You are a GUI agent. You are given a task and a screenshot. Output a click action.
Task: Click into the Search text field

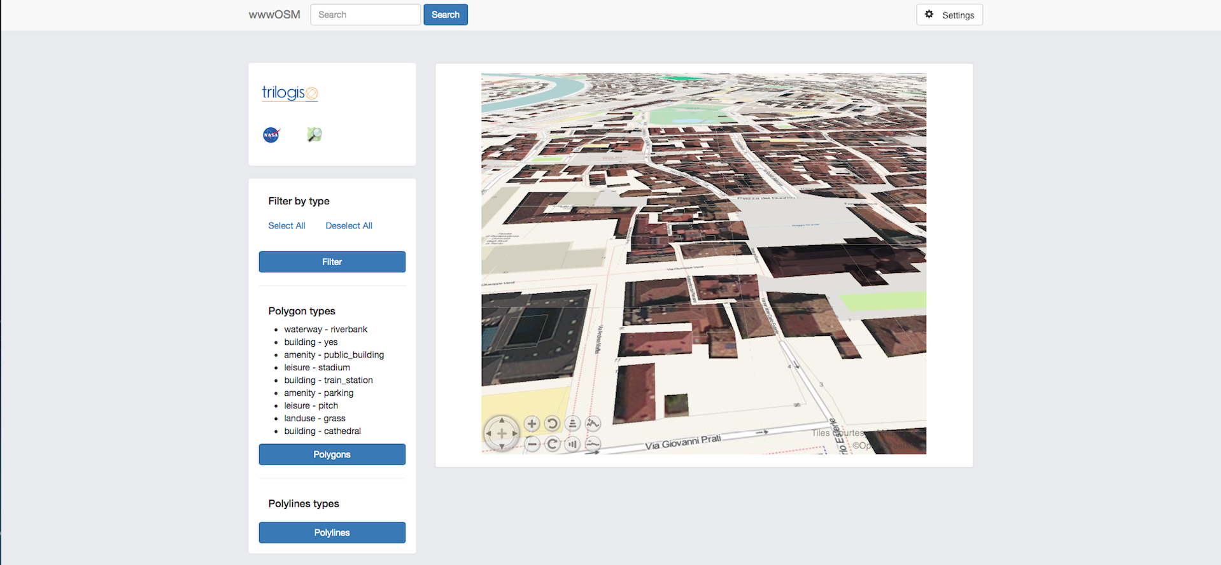365,15
